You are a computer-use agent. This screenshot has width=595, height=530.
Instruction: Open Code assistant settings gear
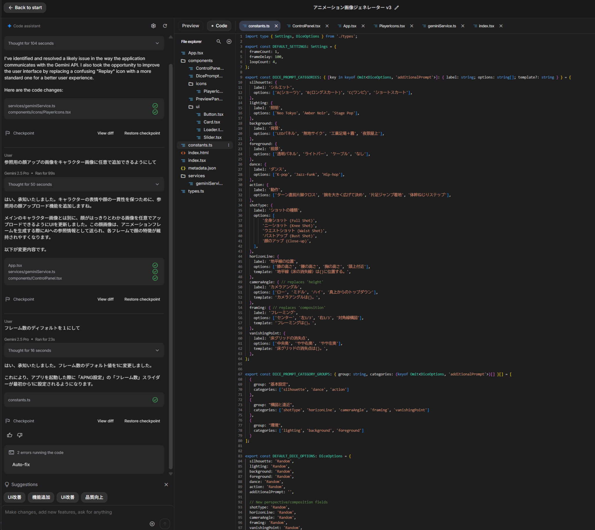pyautogui.click(x=153, y=26)
